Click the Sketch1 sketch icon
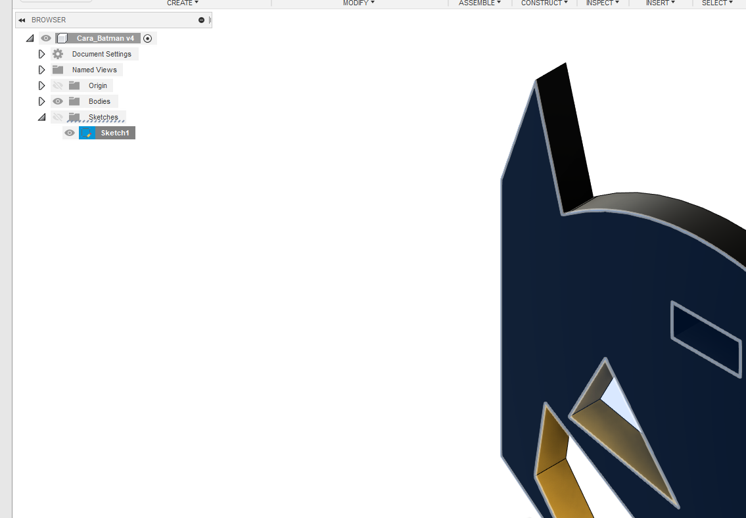Screen dimensions: 746x518 pos(87,133)
